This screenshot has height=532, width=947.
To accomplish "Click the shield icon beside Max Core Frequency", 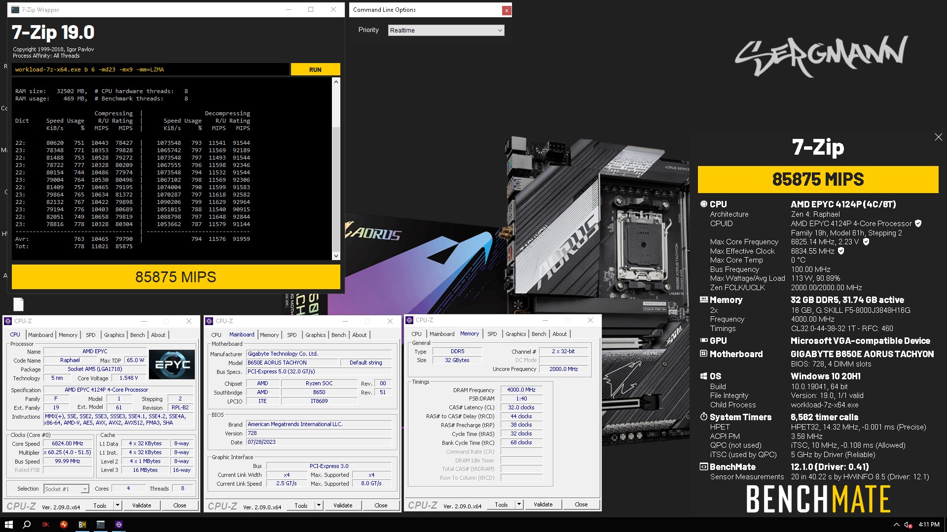I will [866, 242].
